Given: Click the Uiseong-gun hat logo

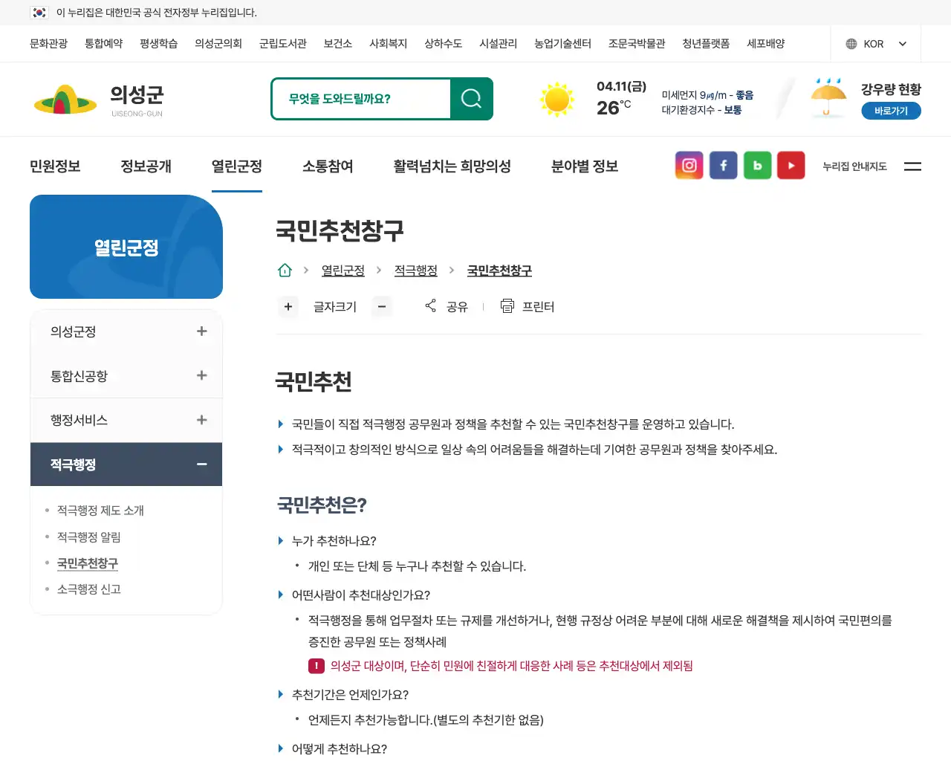Looking at the screenshot, I should click(65, 98).
